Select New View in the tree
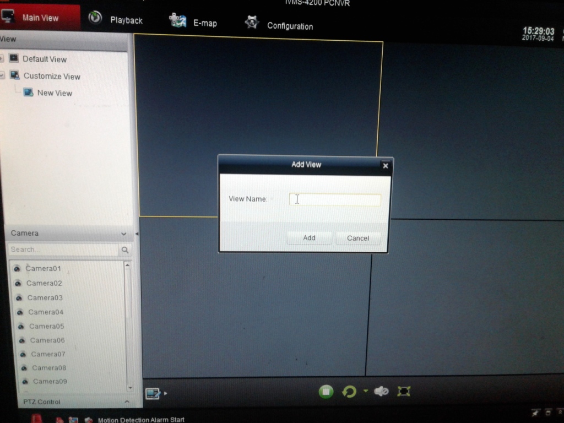This screenshot has width=564, height=423. (54, 93)
